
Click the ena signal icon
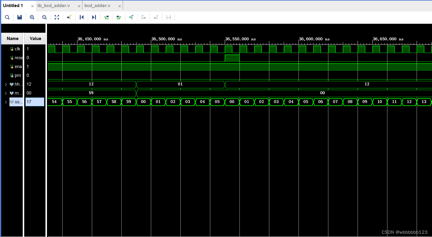(12, 67)
